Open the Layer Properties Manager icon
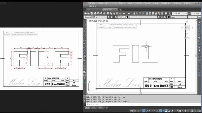The width and height of the screenshot is (202, 113). [x=116, y=17]
